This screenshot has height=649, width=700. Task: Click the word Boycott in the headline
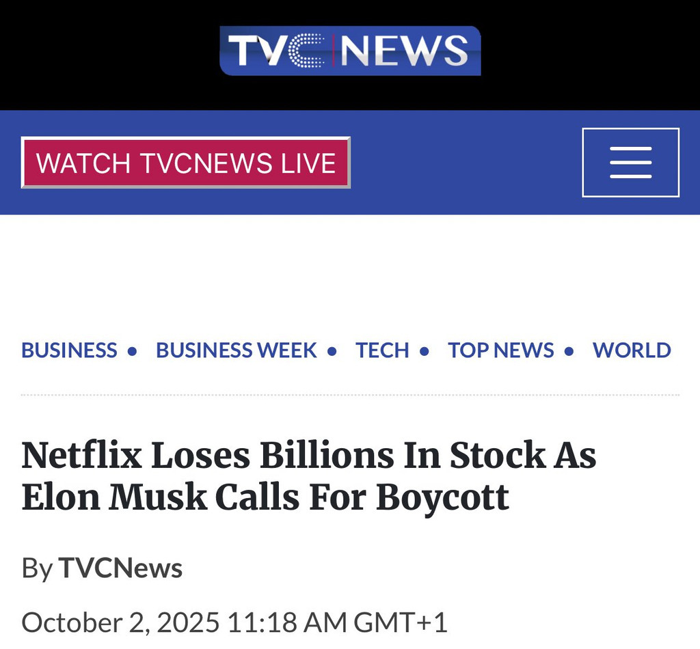[x=442, y=498]
